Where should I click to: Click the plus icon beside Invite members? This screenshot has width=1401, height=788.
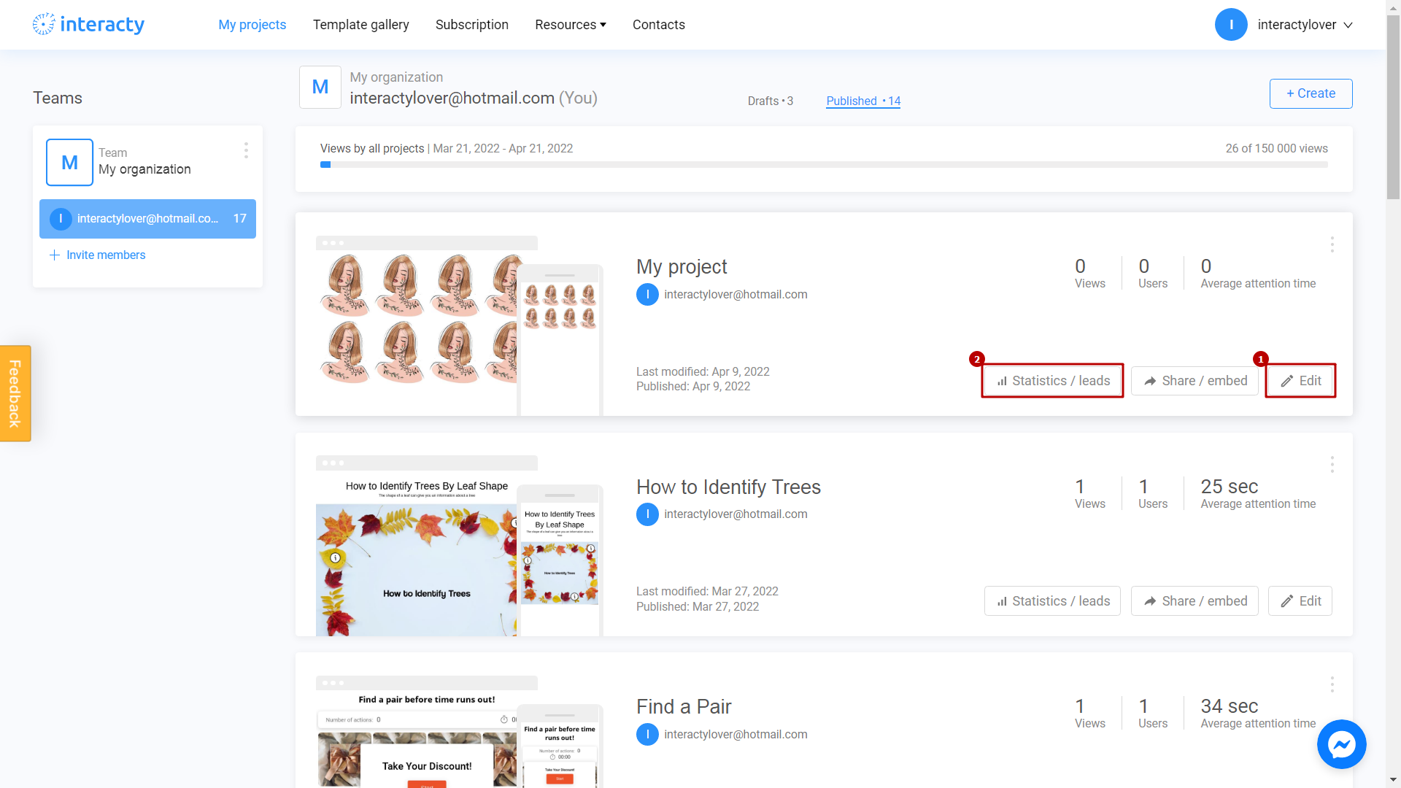[x=54, y=255]
